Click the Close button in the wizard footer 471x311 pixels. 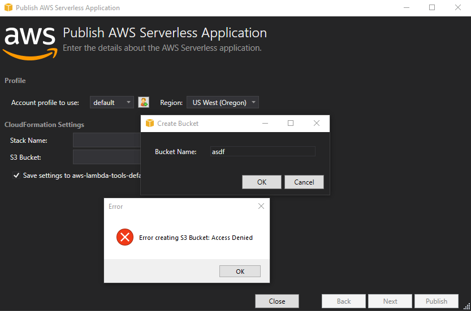[x=277, y=301]
